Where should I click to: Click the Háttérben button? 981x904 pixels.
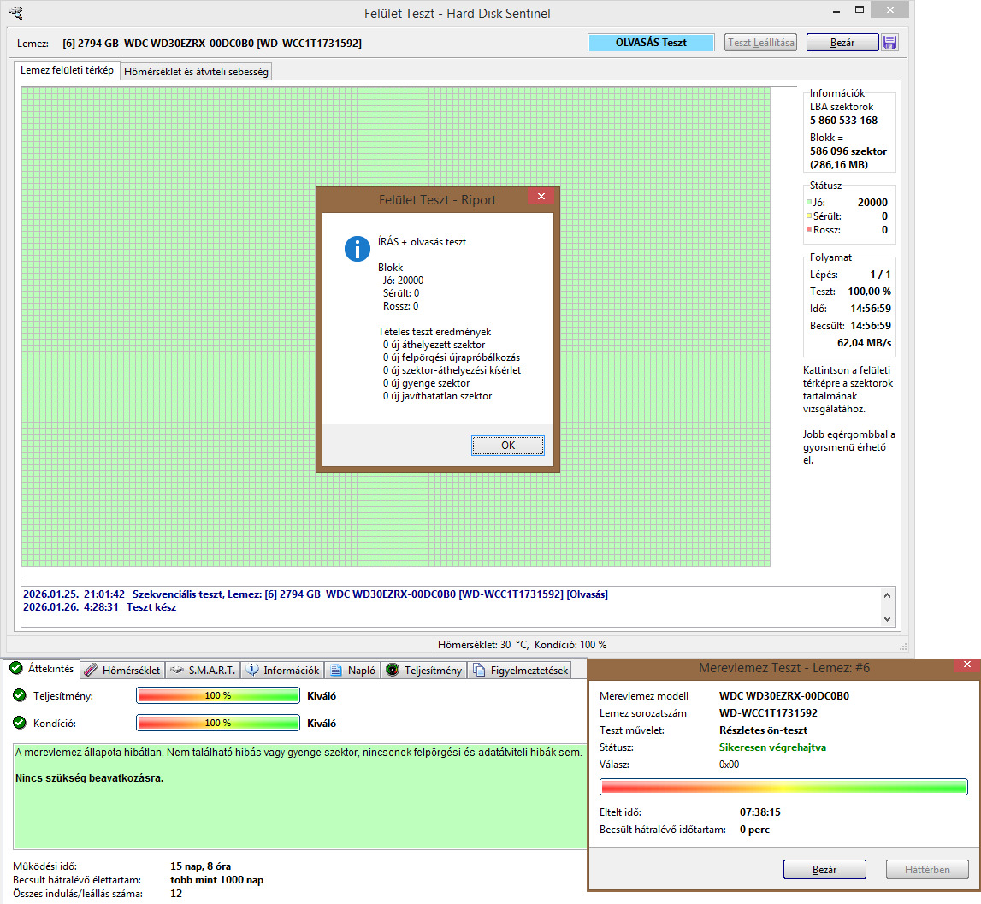click(927, 870)
